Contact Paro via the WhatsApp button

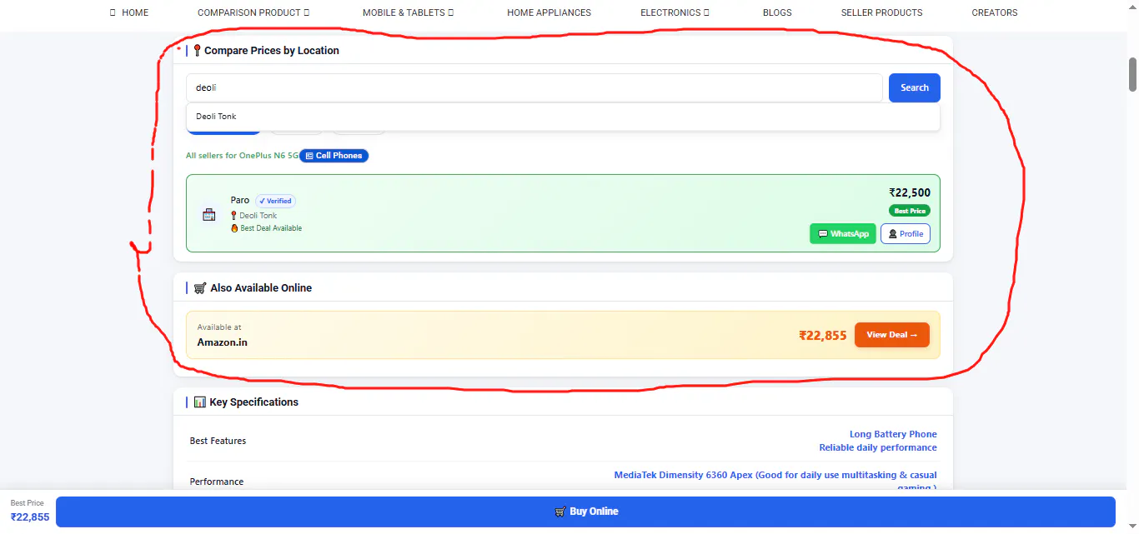tap(843, 234)
